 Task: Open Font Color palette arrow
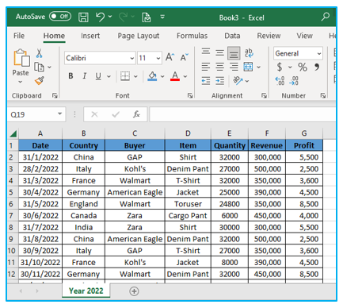point(185,76)
